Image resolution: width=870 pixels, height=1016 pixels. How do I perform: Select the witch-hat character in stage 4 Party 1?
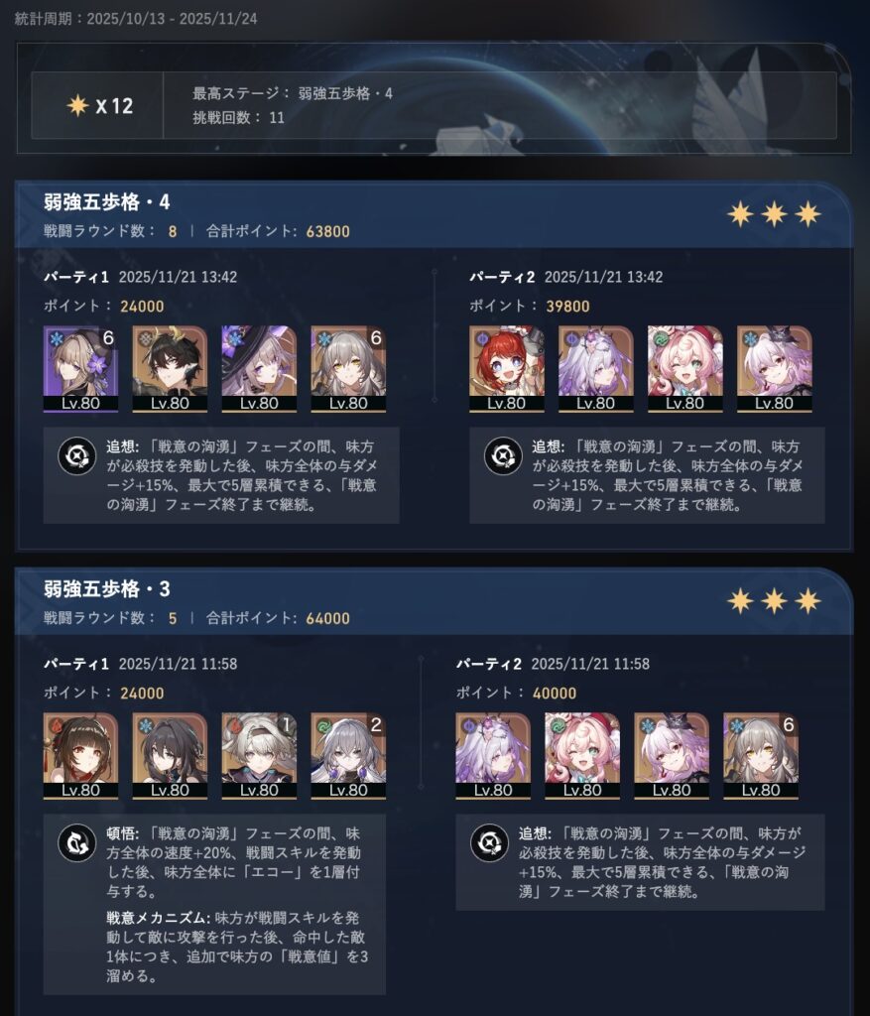point(259,369)
